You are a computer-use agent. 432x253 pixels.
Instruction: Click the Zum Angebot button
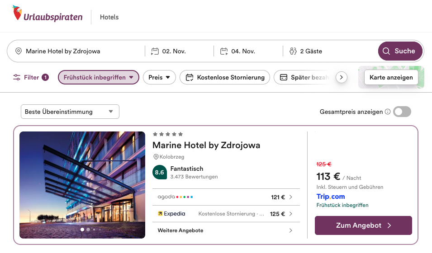[363, 225]
